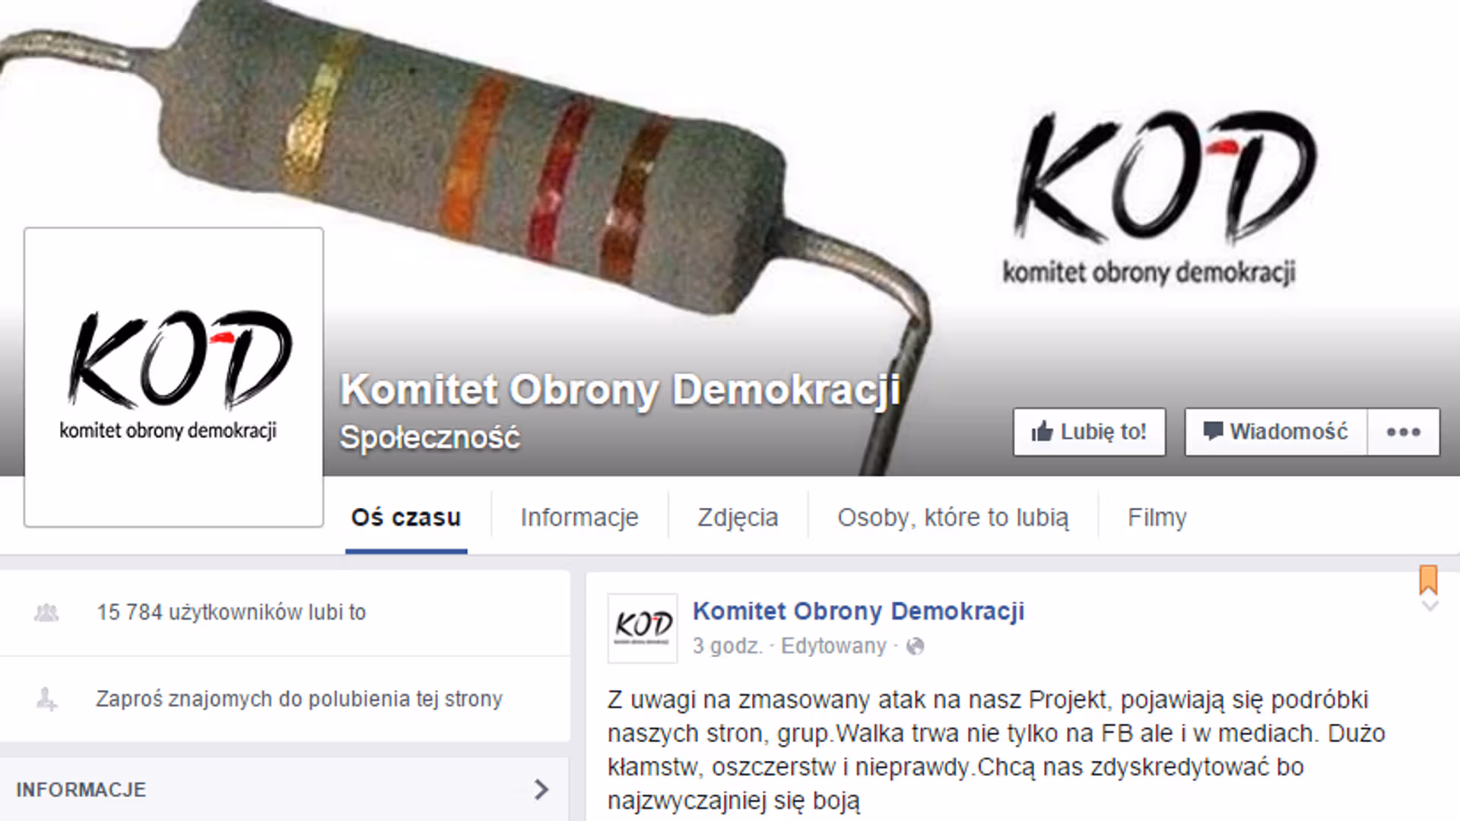Open the three-dots more options button
The image size is (1460, 821).
1403,432
